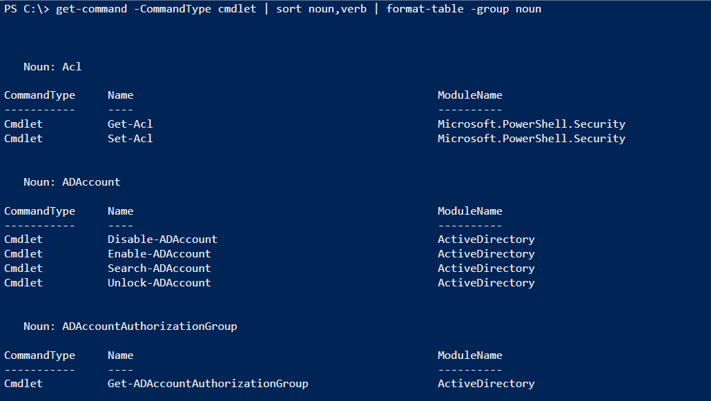Screen dimensions: 711x401
Task: Click the 'Noun: ADAccountAuthorizationGroup' heading
Action: pos(130,326)
